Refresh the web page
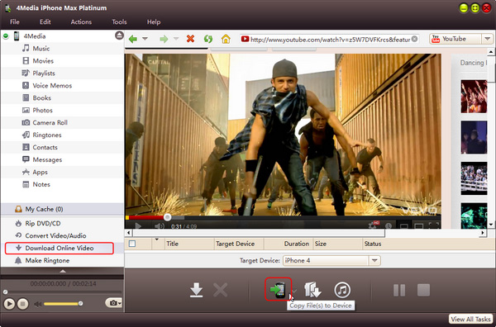 point(207,39)
